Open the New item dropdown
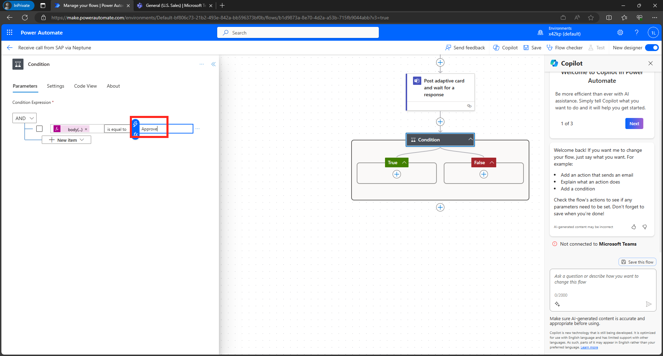The height and width of the screenshot is (356, 663). click(x=66, y=140)
